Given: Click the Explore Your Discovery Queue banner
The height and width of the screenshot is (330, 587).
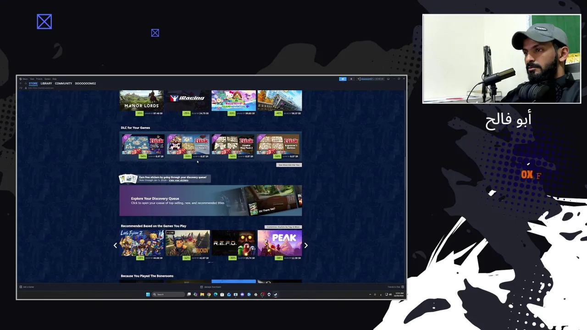Looking at the screenshot, I should 210,200.
